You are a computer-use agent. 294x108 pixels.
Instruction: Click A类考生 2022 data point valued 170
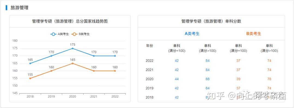115,56
